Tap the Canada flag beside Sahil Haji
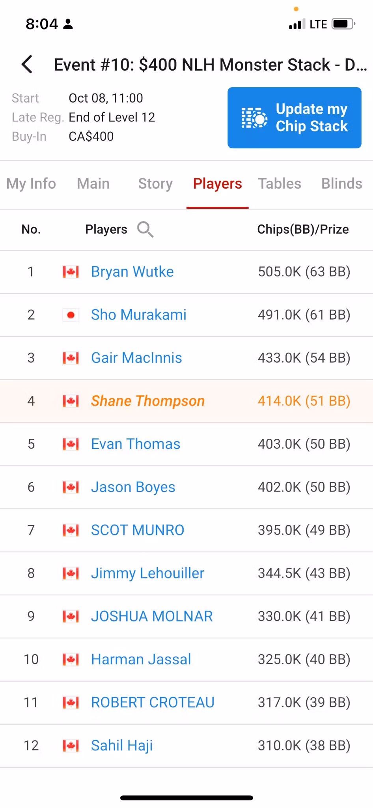 [71, 746]
